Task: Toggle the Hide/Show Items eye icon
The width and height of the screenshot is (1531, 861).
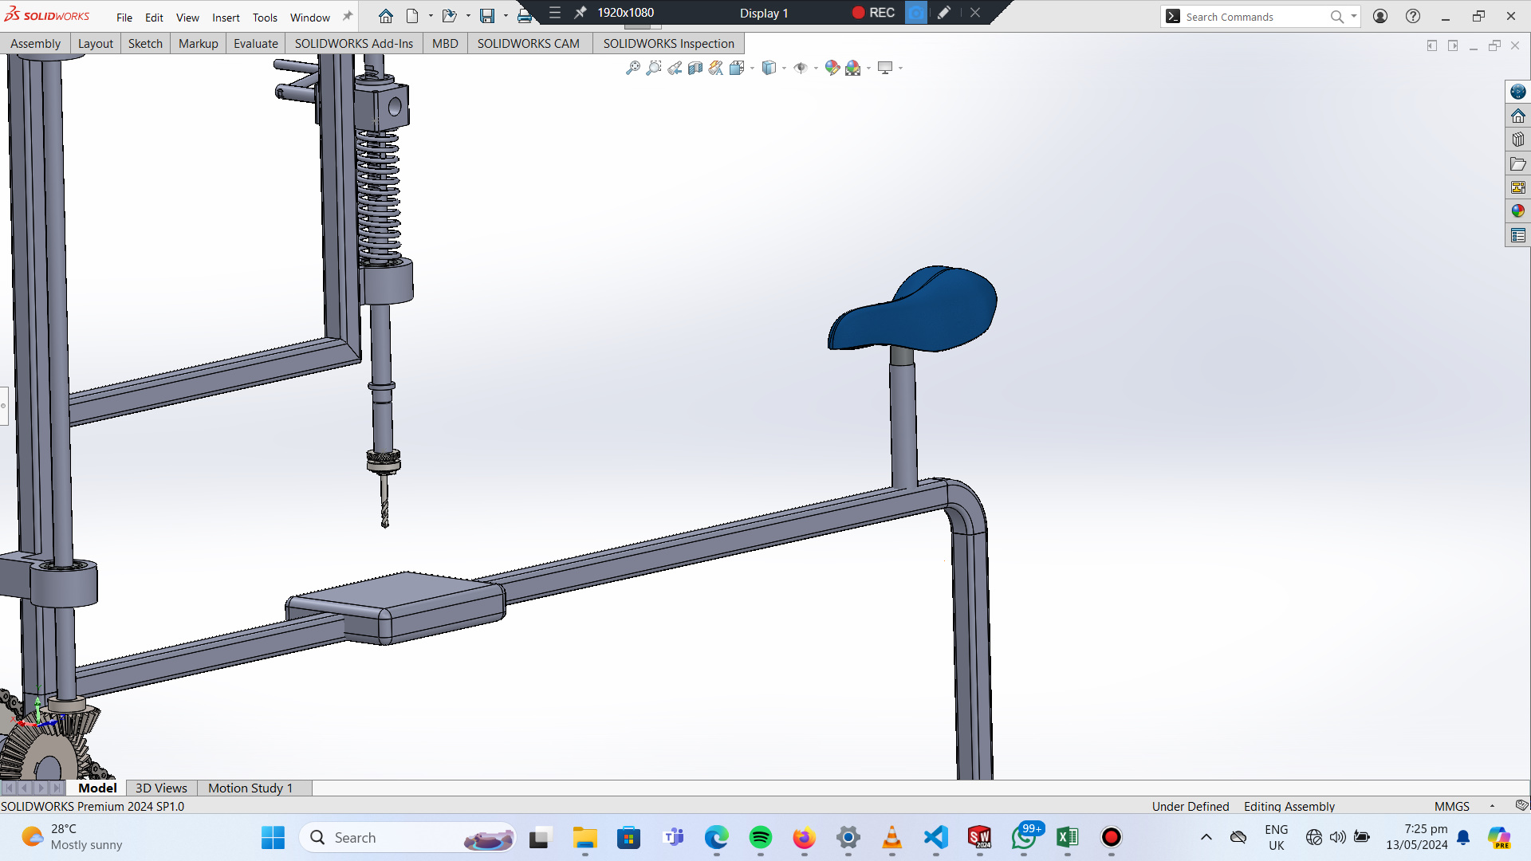Action: pos(801,68)
